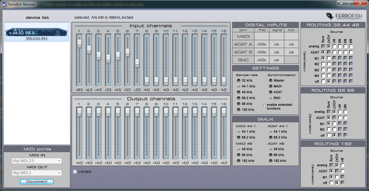Toggle routing 192 anlg. to ADAT
This screenshot has width=369, height=191.
pyautogui.click(x=331, y=171)
